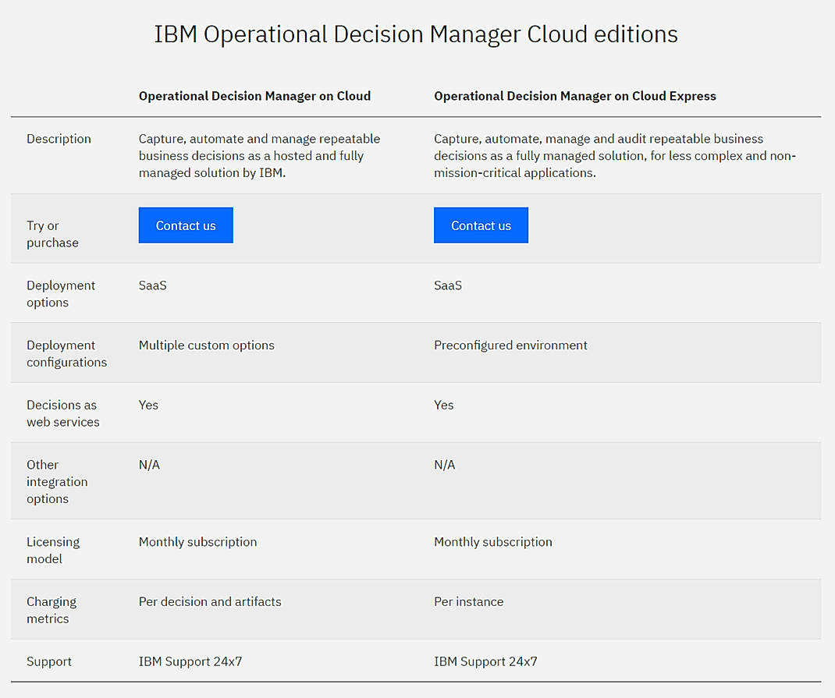This screenshot has height=698, width=835.
Task: Click the Licensing model row label
Action: tap(53, 550)
